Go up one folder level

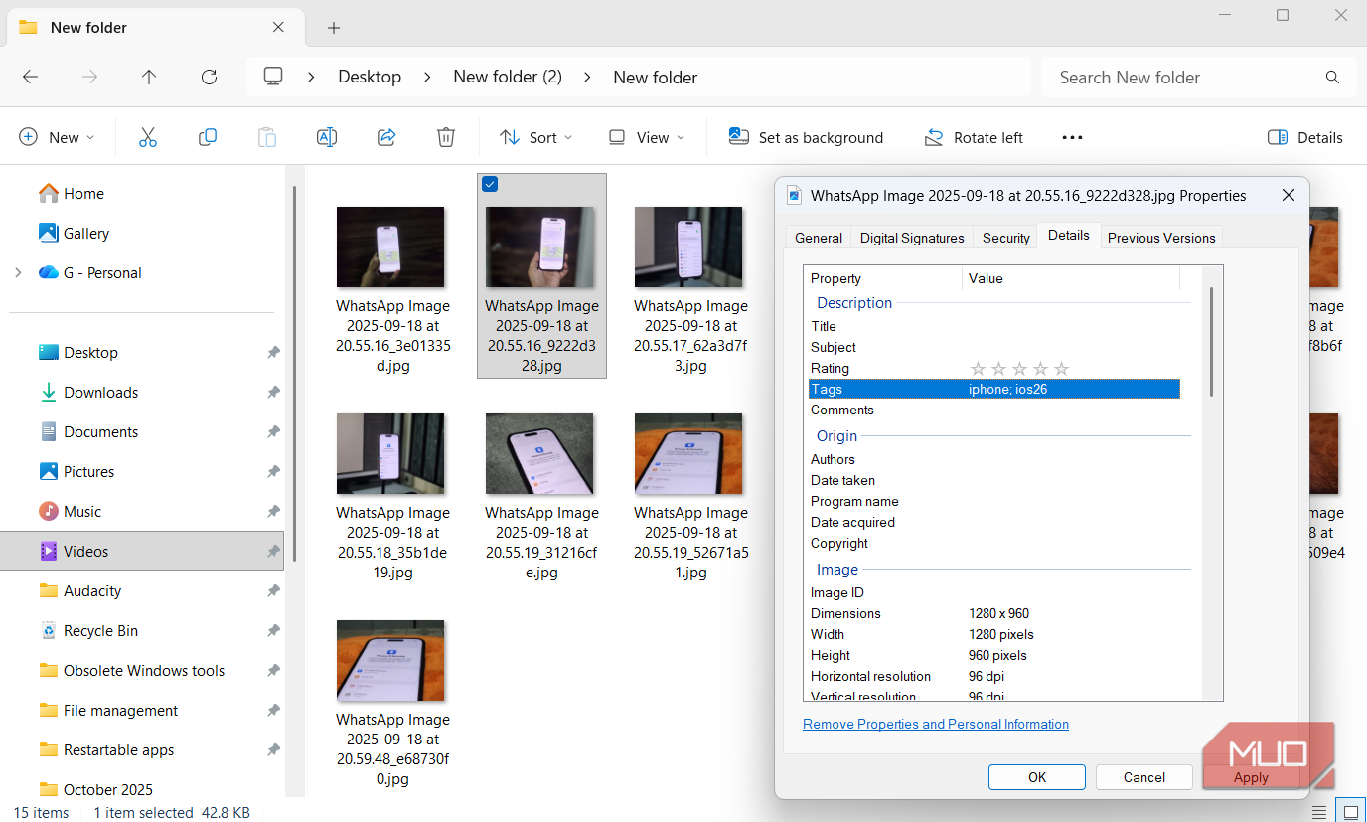pyautogui.click(x=149, y=77)
